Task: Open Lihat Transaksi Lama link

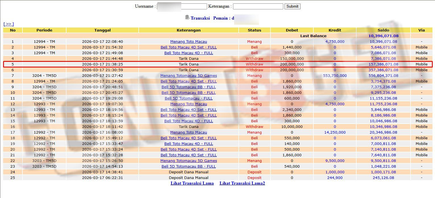Action: 192,183
